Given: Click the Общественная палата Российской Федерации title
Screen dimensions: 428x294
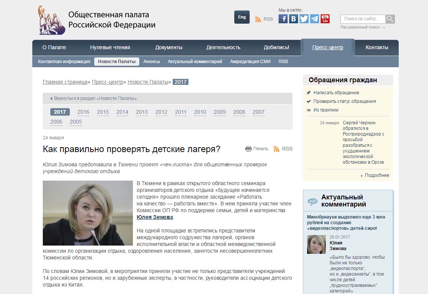Looking at the screenshot, I should (x=112, y=20).
